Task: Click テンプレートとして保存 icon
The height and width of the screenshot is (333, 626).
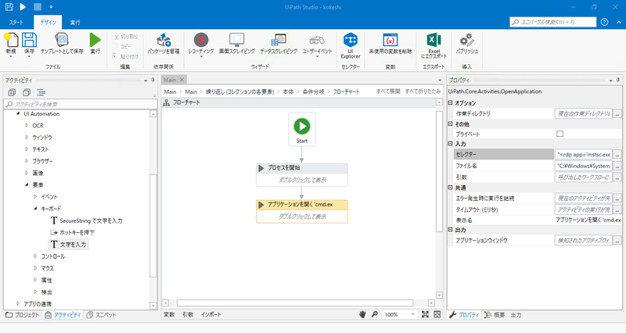Action: [x=62, y=40]
